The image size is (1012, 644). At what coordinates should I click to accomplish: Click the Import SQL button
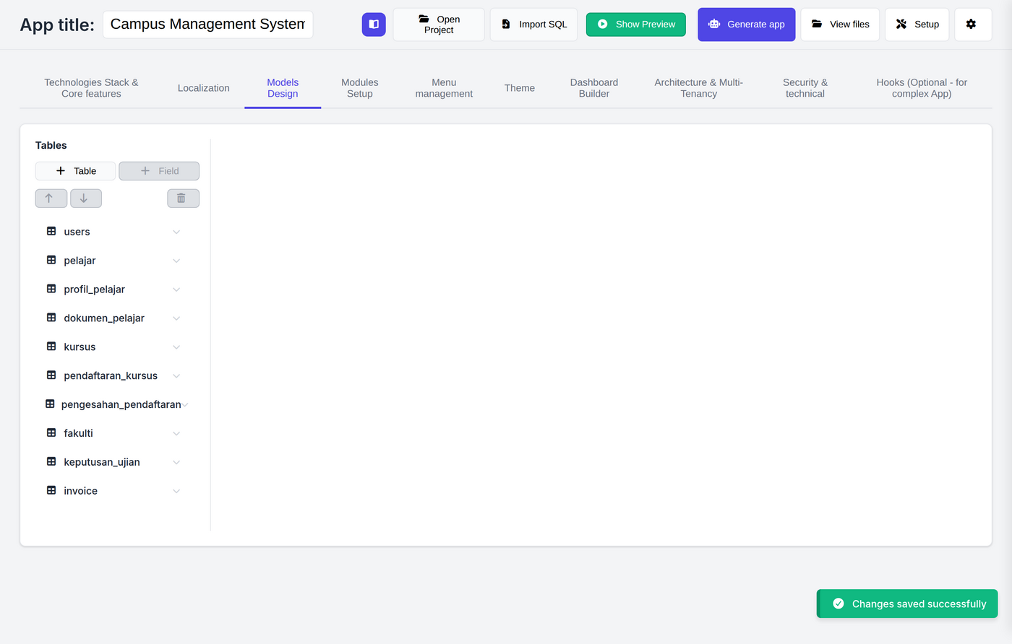[x=534, y=25]
